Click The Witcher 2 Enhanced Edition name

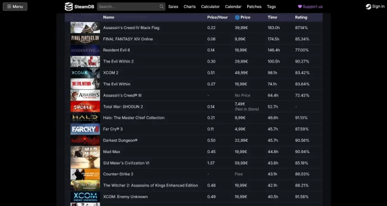150,185
